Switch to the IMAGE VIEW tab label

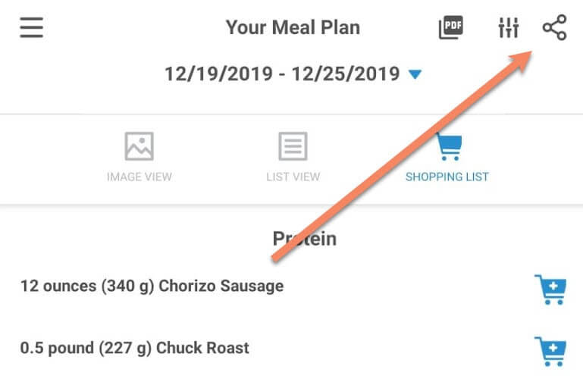139,177
